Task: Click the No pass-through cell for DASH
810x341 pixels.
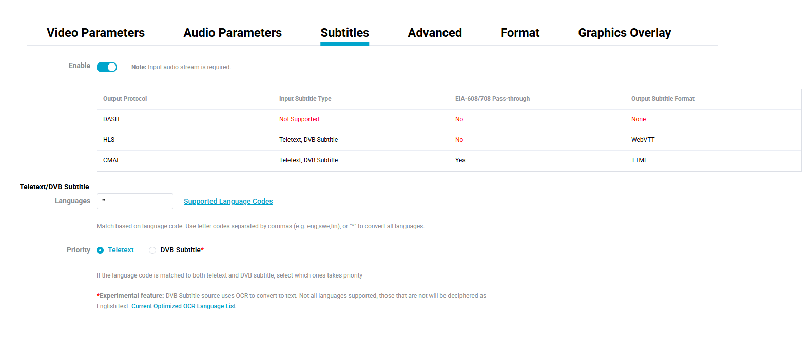Action: tap(459, 119)
